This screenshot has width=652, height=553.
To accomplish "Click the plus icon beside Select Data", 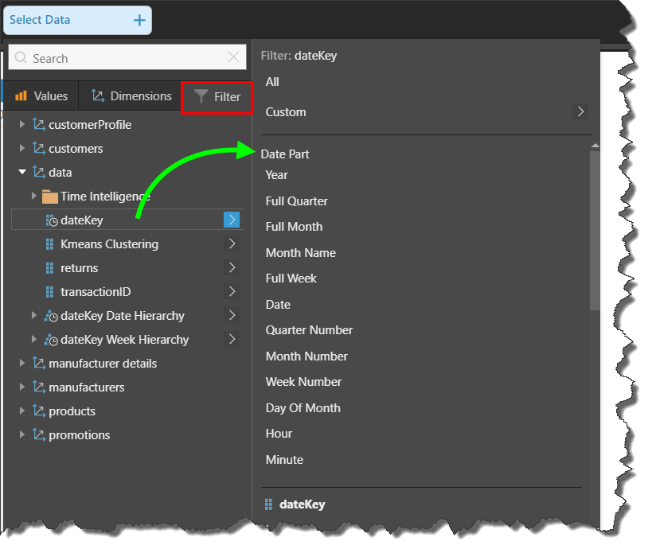I will [139, 21].
